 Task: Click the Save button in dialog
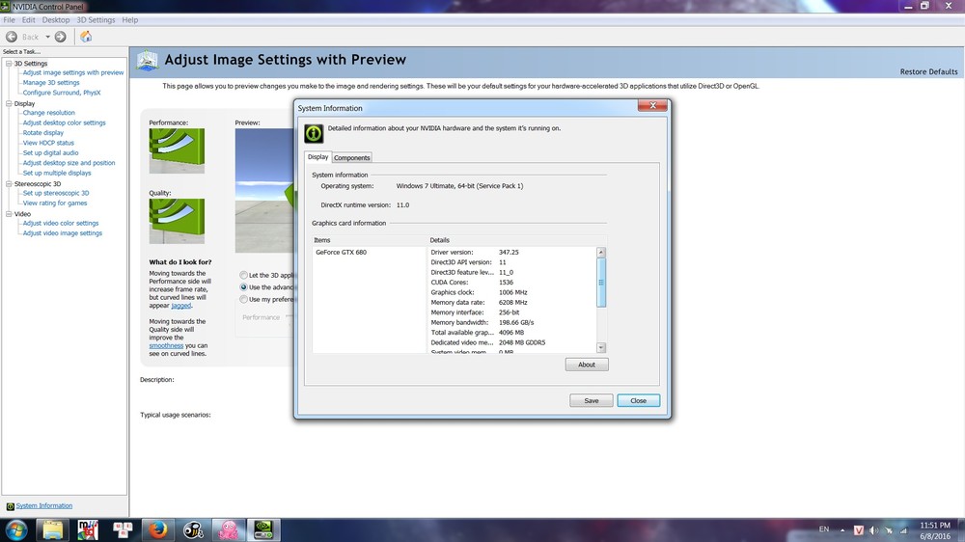pyautogui.click(x=591, y=400)
